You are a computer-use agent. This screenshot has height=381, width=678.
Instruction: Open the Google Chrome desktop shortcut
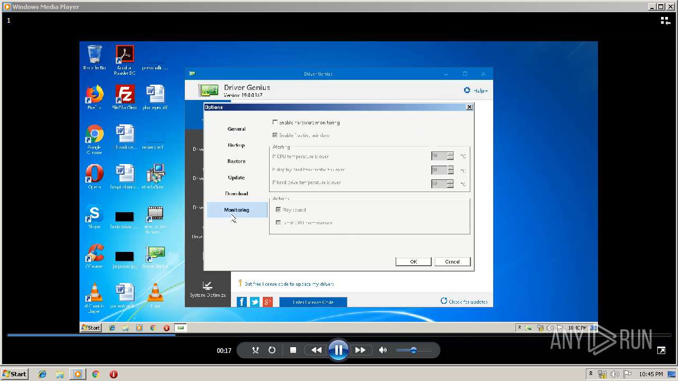point(94,140)
